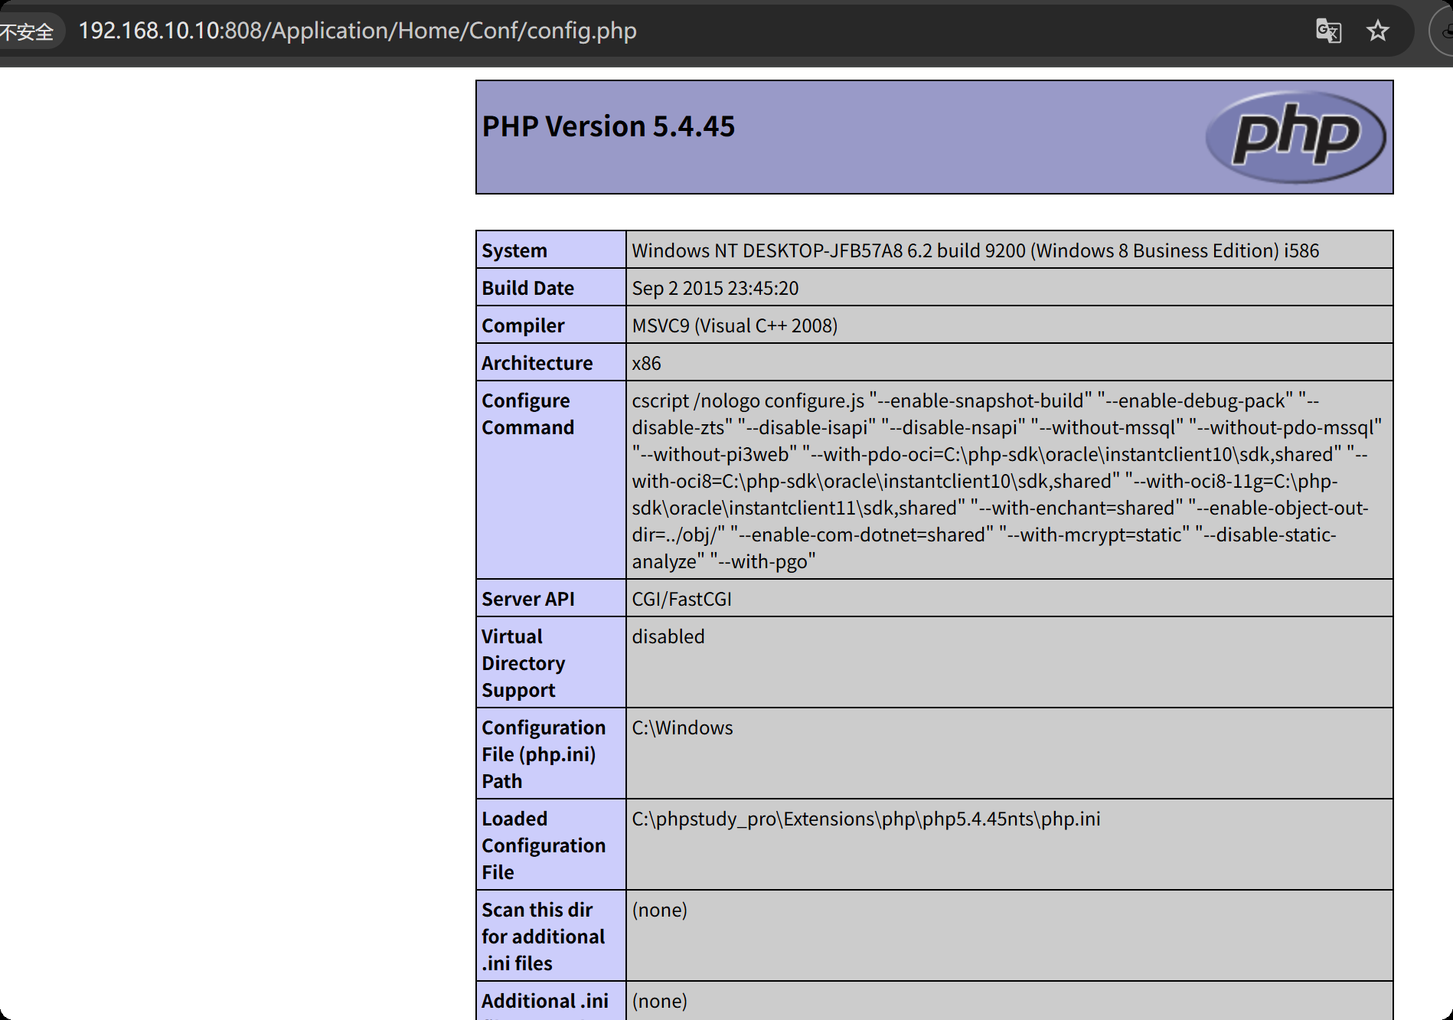Click the System row label

514,250
